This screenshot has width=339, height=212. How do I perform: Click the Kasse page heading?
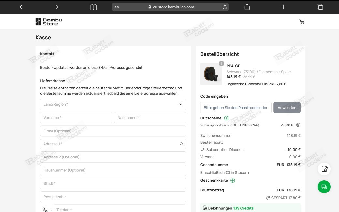tap(43, 37)
